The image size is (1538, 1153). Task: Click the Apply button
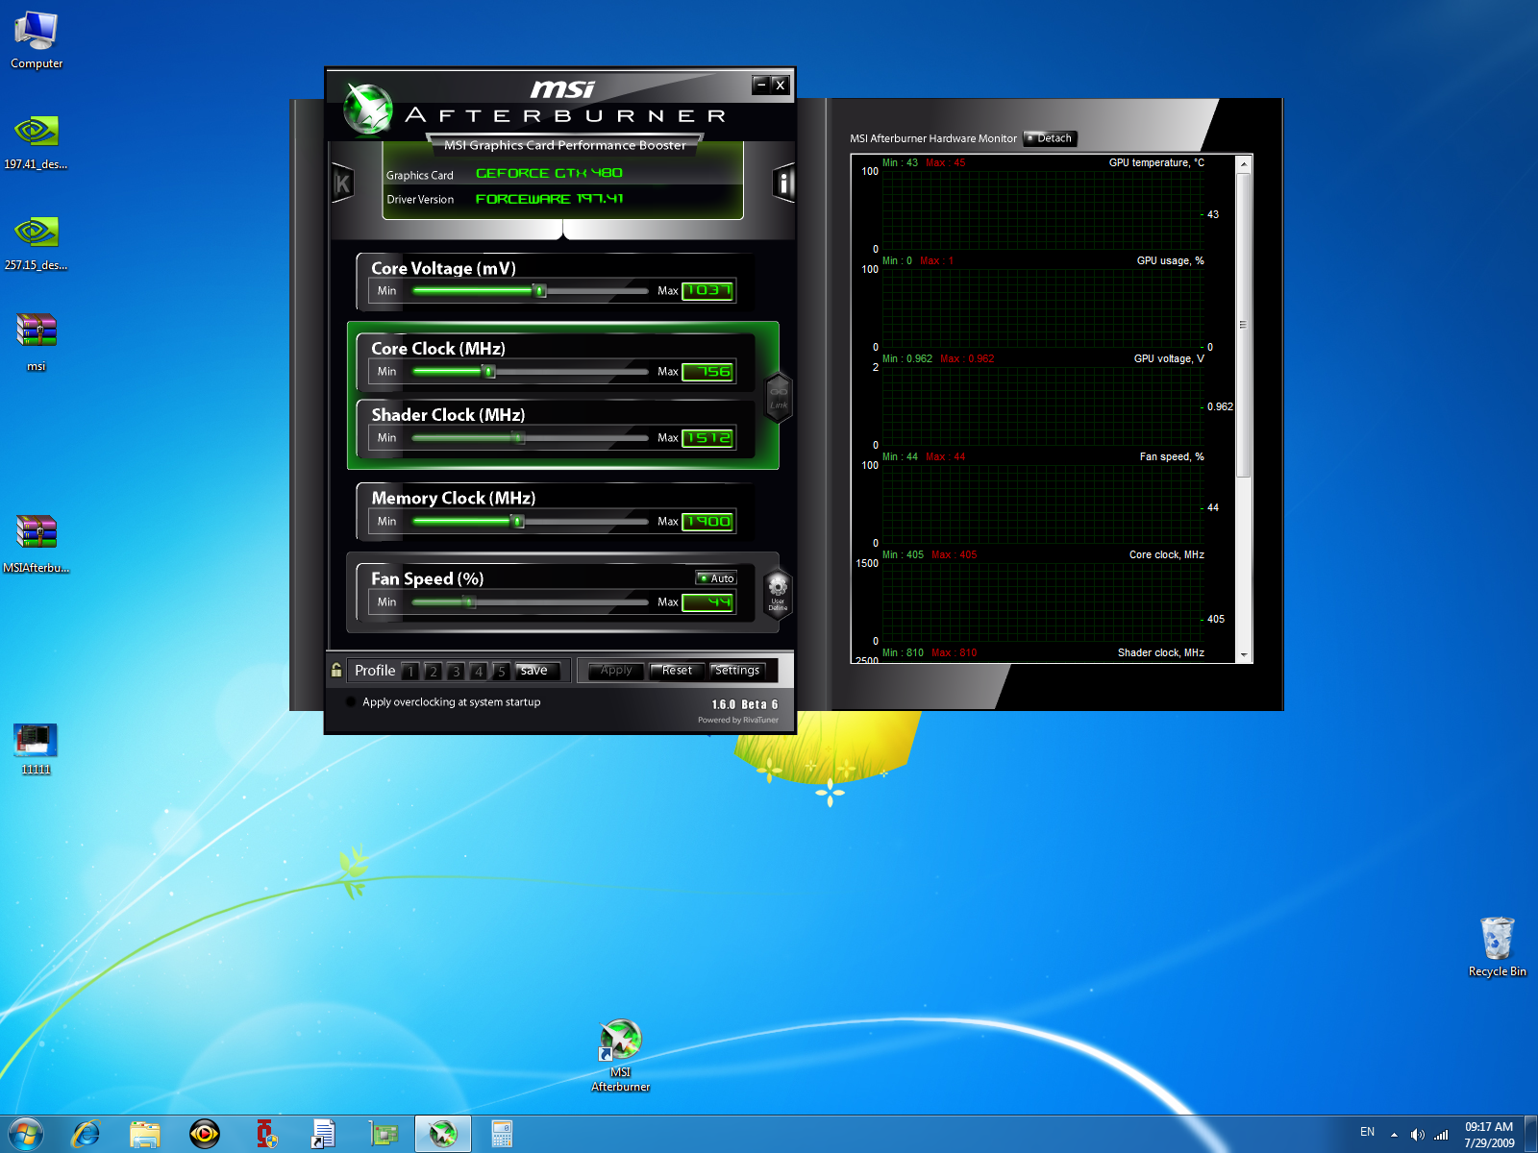coord(616,671)
